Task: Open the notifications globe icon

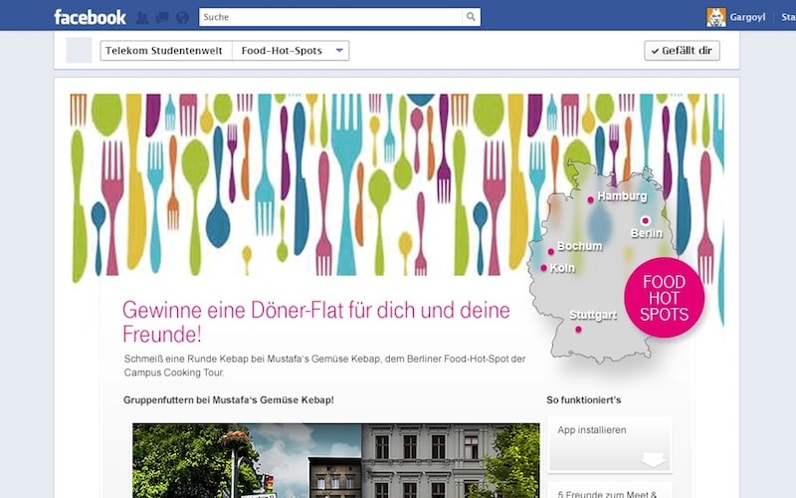Action: click(181, 17)
